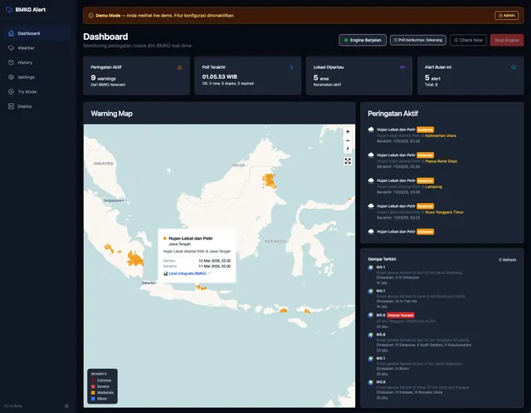Image resolution: width=531 pixels, height=413 pixels.
Task: Click the Engine Berjalan status badge
Action: (363, 40)
